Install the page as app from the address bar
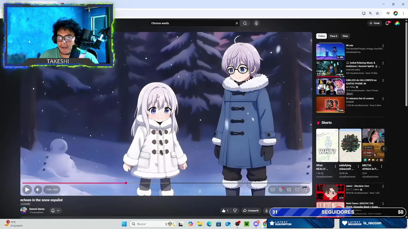408x229 pixels. coord(364,13)
